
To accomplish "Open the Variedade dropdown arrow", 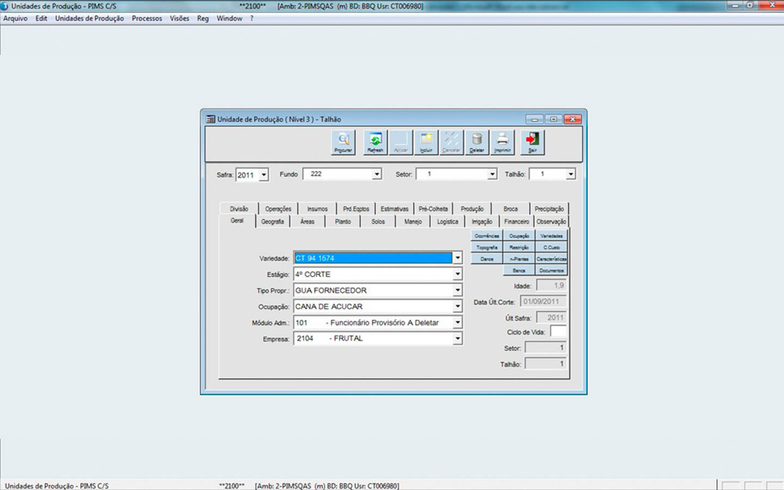I will pos(457,258).
